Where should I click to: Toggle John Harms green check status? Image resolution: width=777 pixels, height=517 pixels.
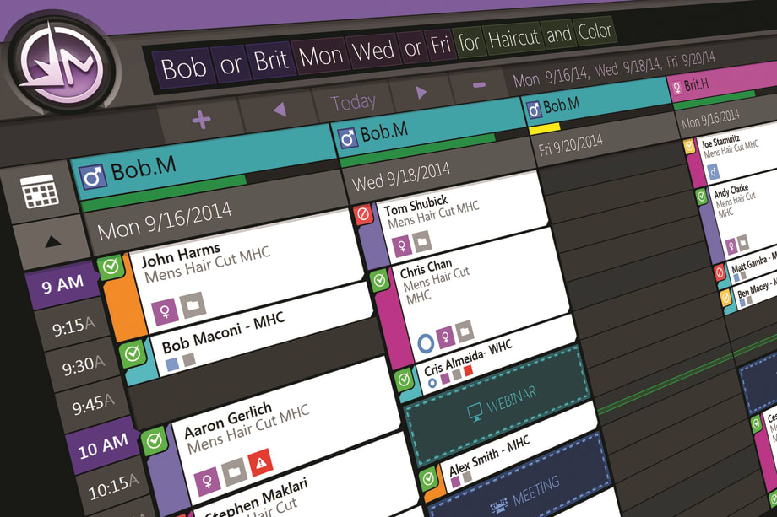111,267
